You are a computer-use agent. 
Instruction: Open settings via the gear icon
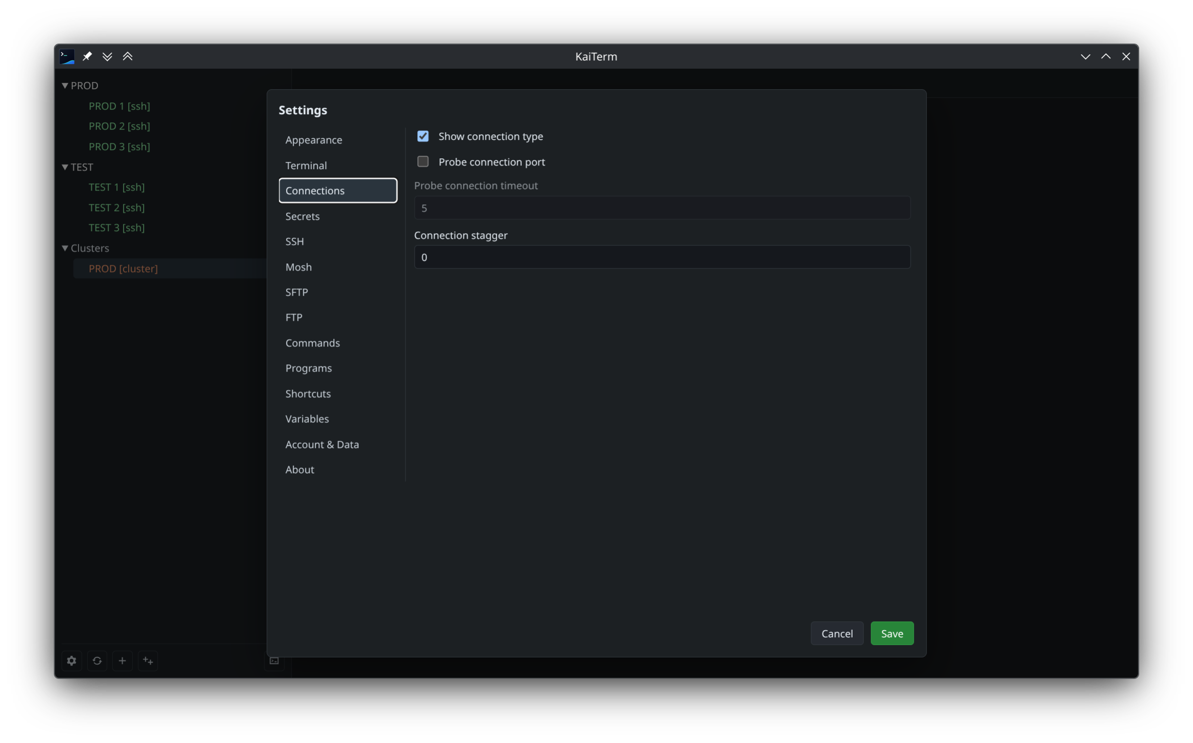[72, 661]
